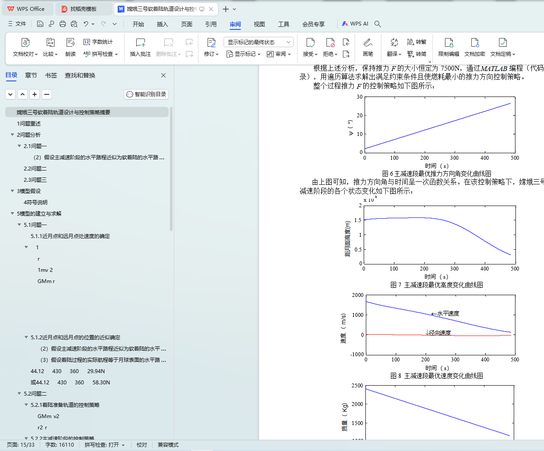
Task: Switch to the 会员专享 tab
Action: click(x=314, y=24)
